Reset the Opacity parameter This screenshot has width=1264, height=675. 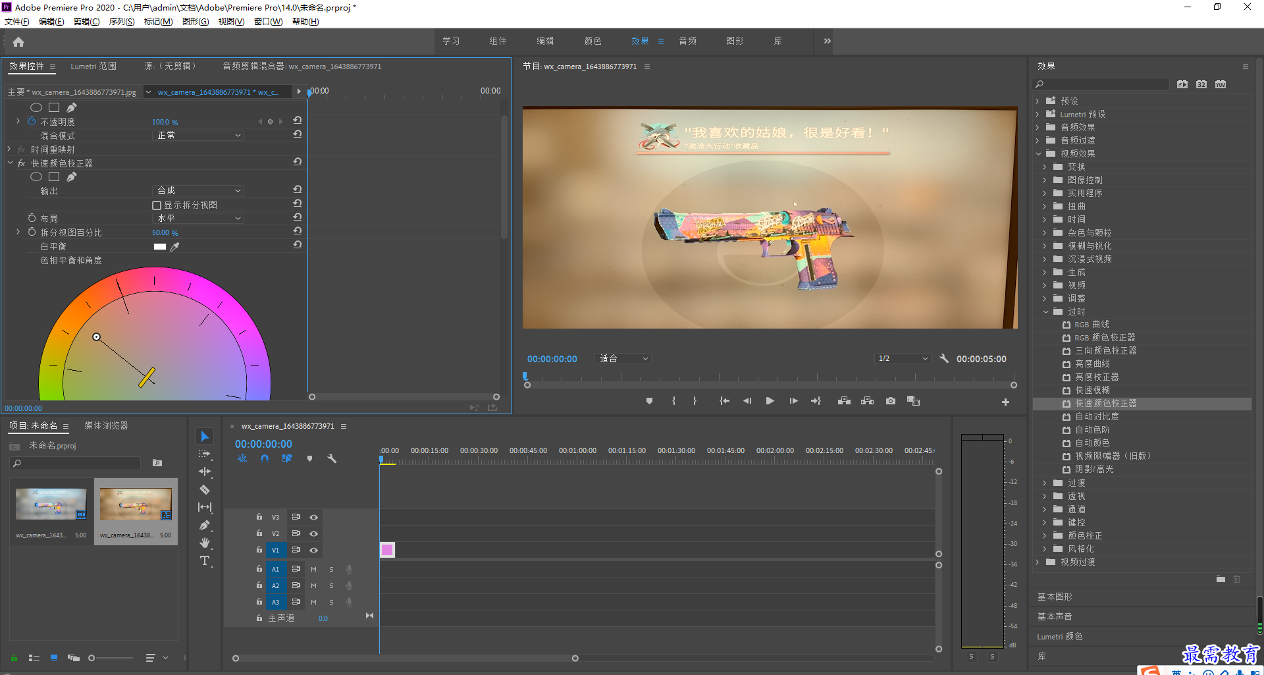pos(298,121)
